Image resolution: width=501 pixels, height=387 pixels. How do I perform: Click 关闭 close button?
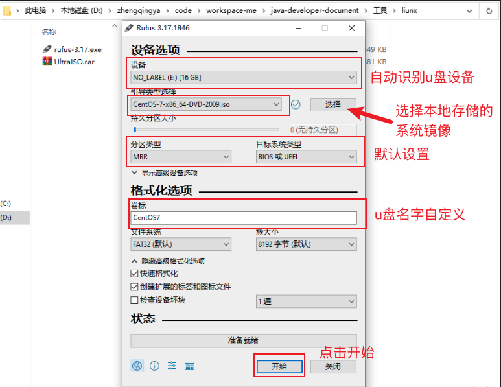(333, 366)
